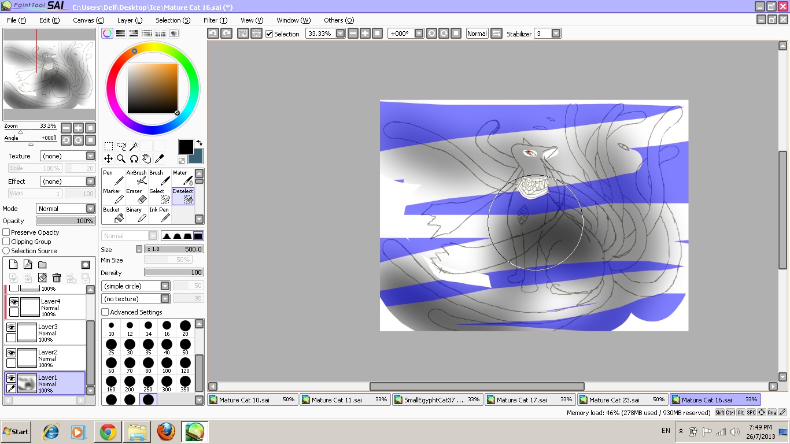The height and width of the screenshot is (444, 790).
Task: Tick the Advanced Settings checkbox
Action: tap(105, 312)
